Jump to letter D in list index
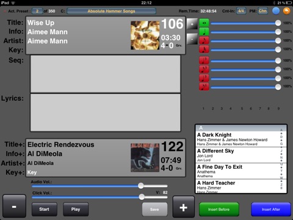The height and width of the screenshot is (220, 293). click(281, 137)
